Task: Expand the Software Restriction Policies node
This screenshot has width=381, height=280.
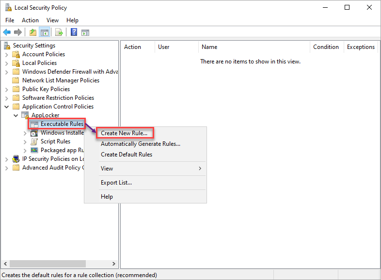Action: point(7,98)
